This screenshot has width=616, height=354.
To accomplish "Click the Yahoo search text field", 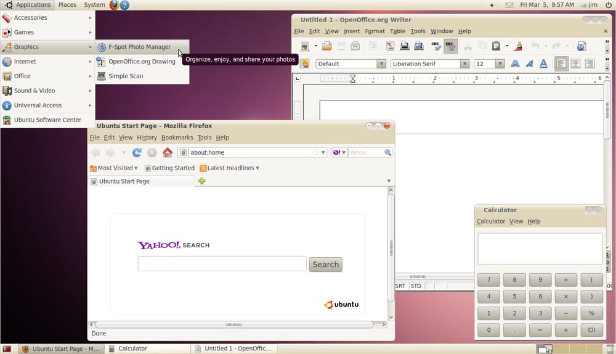I will pyautogui.click(x=222, y=264).
